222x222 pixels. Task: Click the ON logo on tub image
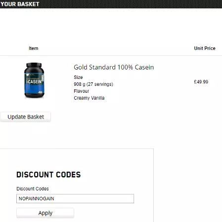pos(41,93)
